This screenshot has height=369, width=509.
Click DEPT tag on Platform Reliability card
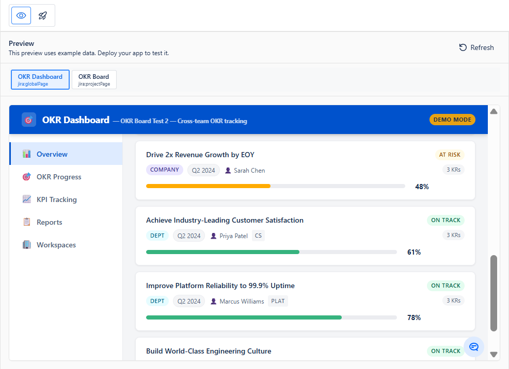pyautogui.click(x=157, y=301)
